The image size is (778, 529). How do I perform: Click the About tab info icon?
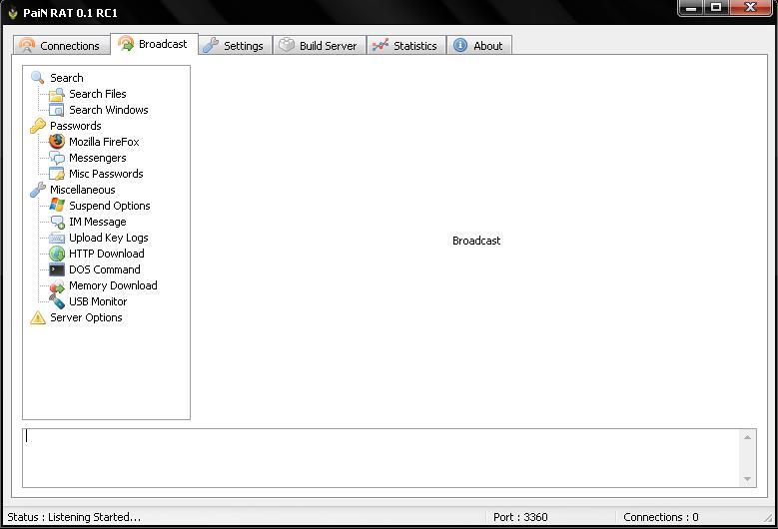tap(460, 45)
